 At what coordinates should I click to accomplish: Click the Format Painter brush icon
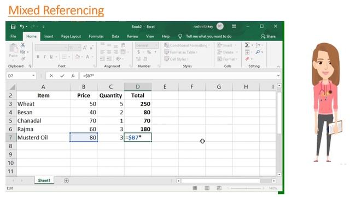click(x=23, y=59)
